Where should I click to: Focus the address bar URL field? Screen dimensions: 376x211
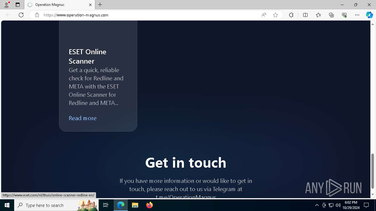pyautogui.click(x=150, y=15)
